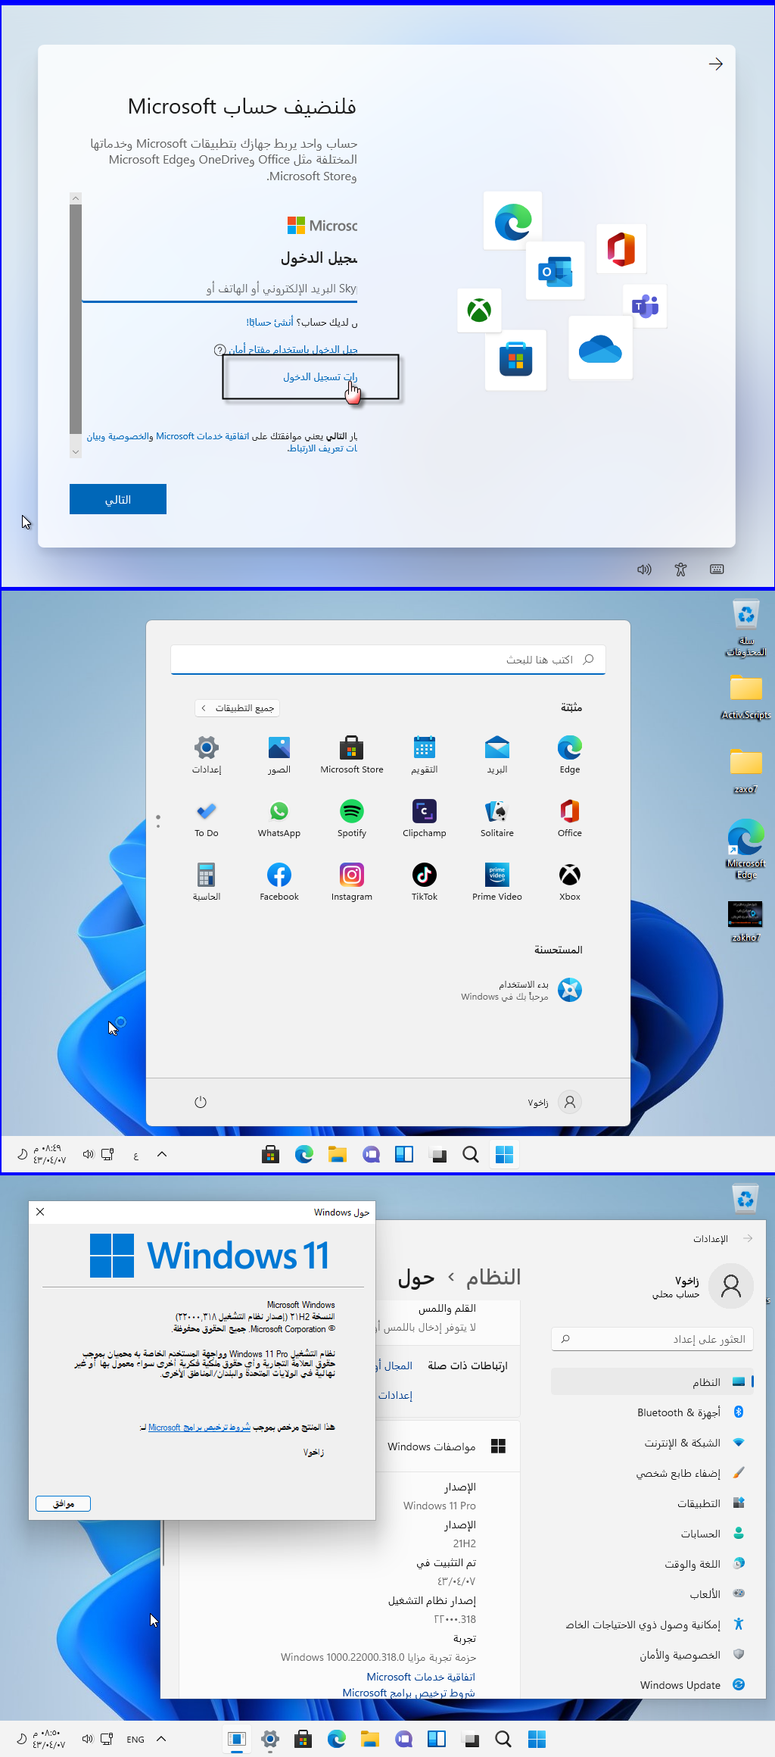This screenshot has width=775, height=1757.
Task: Open WhatsApp from pinned apps
Action: (x=279, y=819)
